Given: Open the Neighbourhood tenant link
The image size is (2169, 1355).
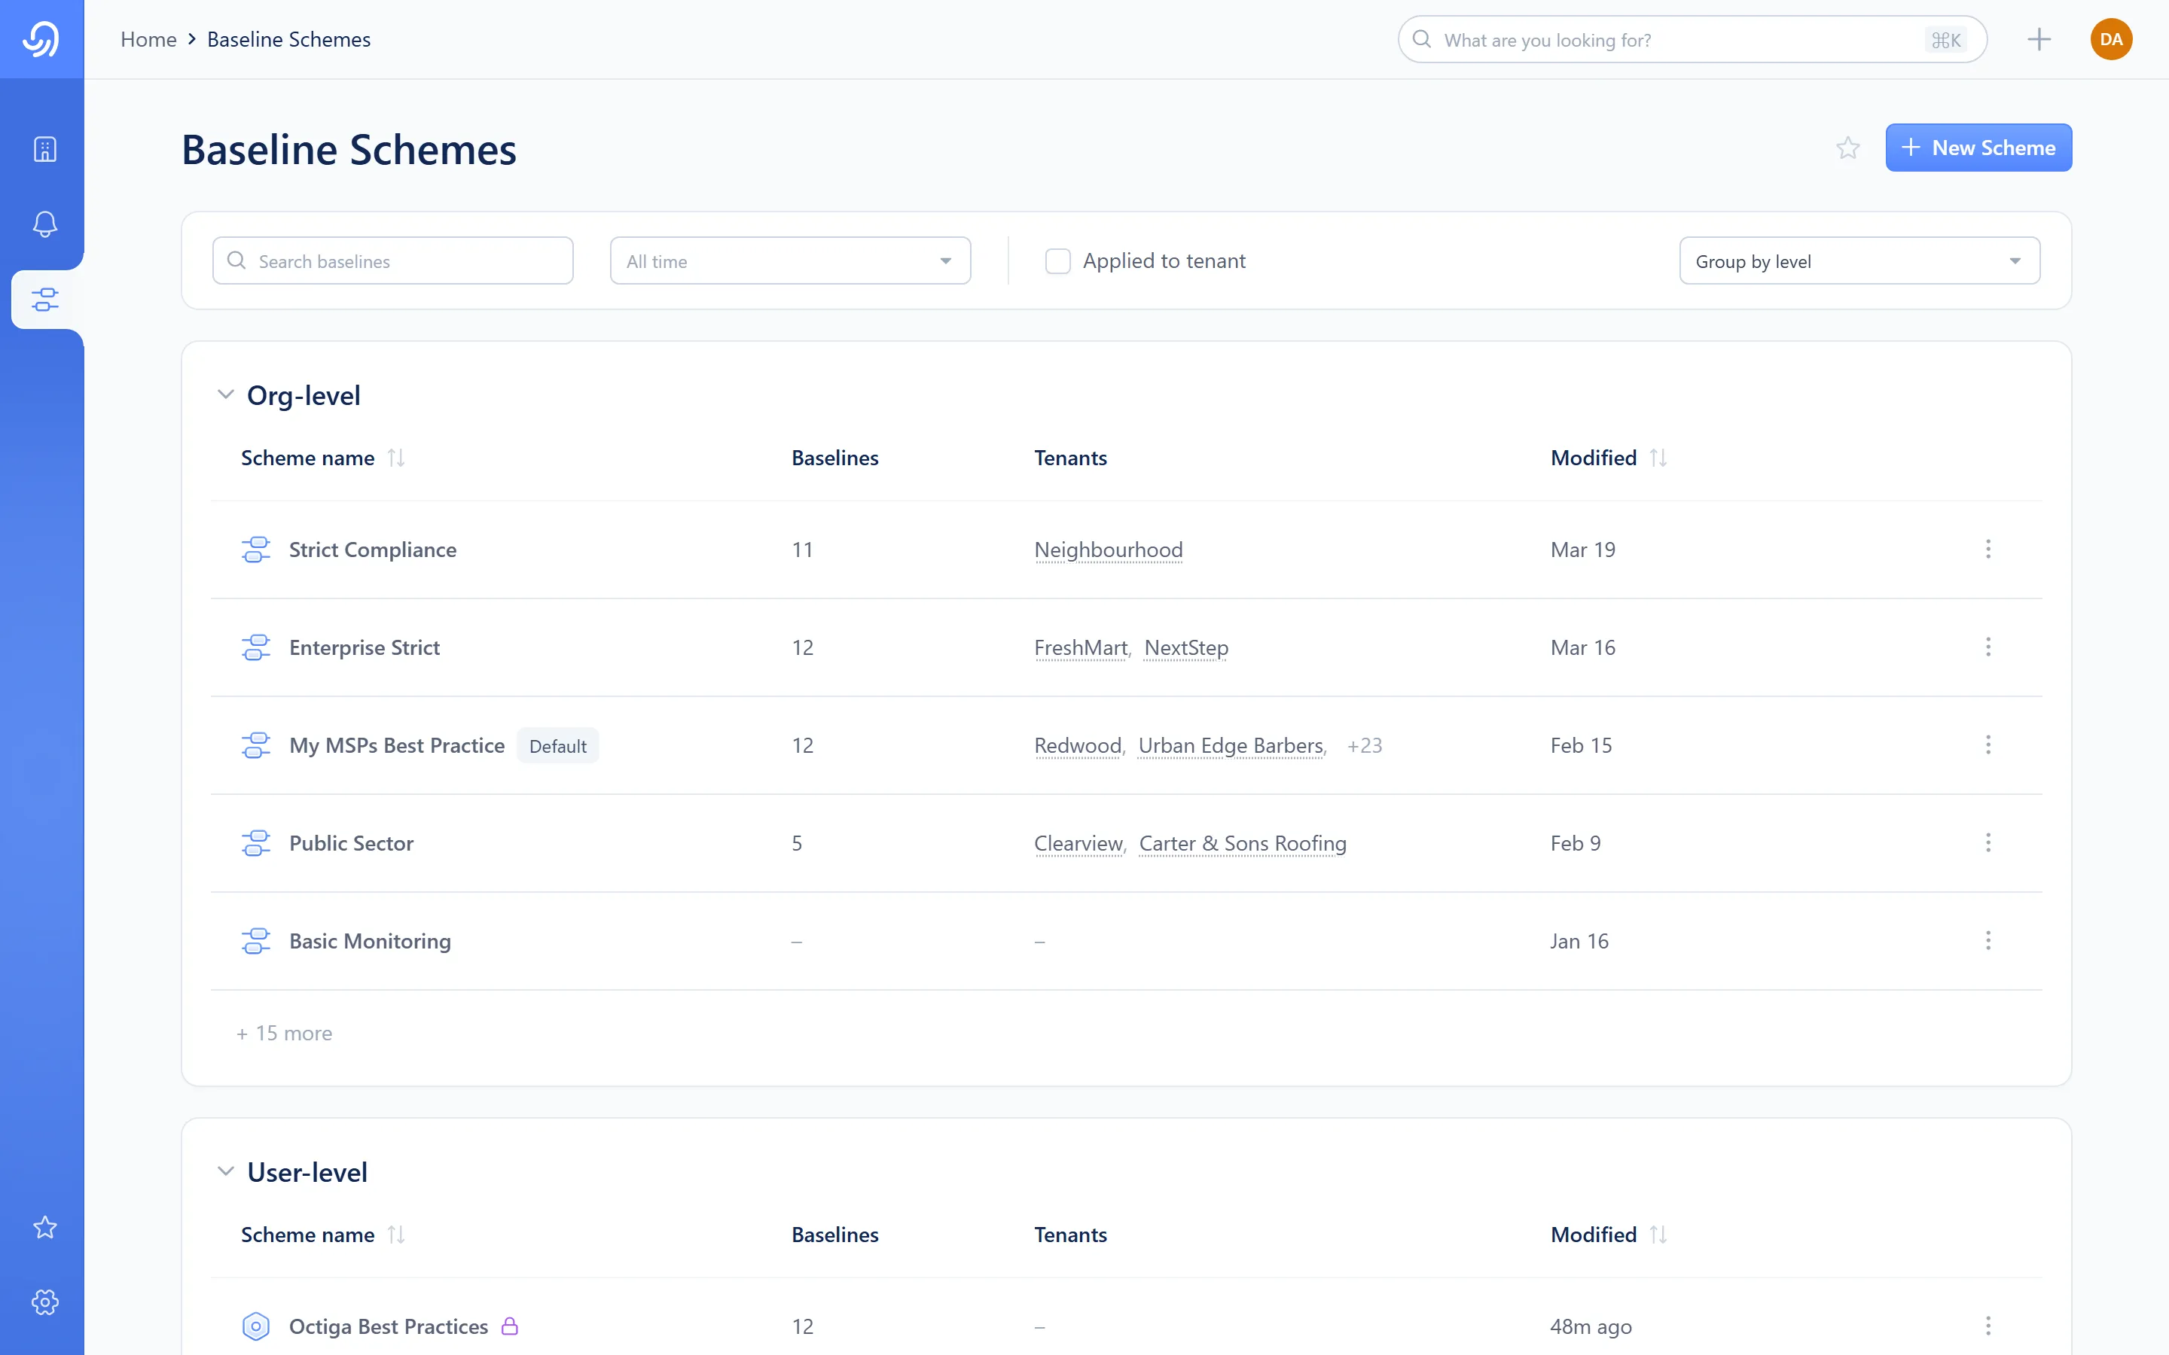Looking at the screenshot, I should (1109, 550).
